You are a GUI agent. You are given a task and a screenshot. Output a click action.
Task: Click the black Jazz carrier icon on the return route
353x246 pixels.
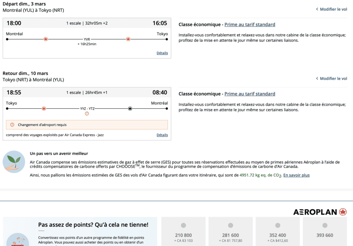click(130, 109)
